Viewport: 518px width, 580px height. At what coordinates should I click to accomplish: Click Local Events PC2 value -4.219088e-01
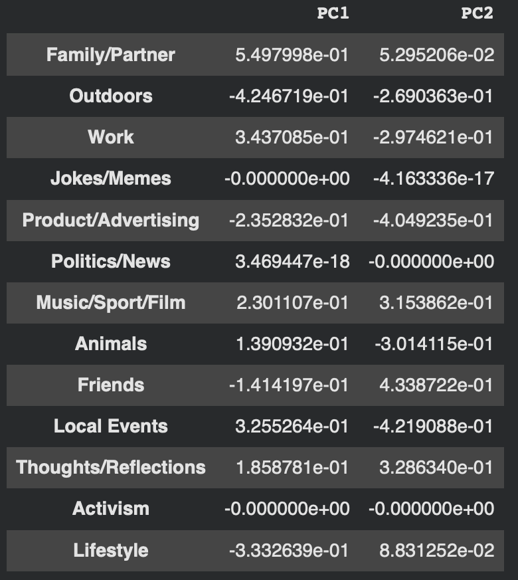click(433, 426)
